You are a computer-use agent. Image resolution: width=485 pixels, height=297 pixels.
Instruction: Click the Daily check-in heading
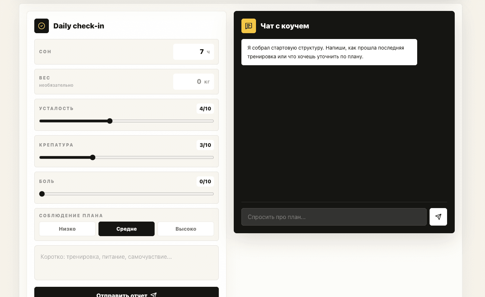[79, 26]
